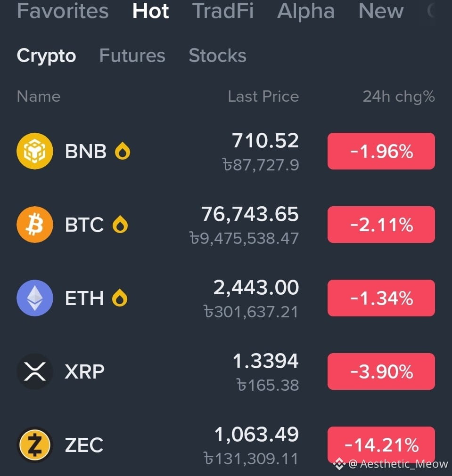Tap the hot flame icon beside ETH
This screenshot has height=476, width=452.
coord(120,298)
